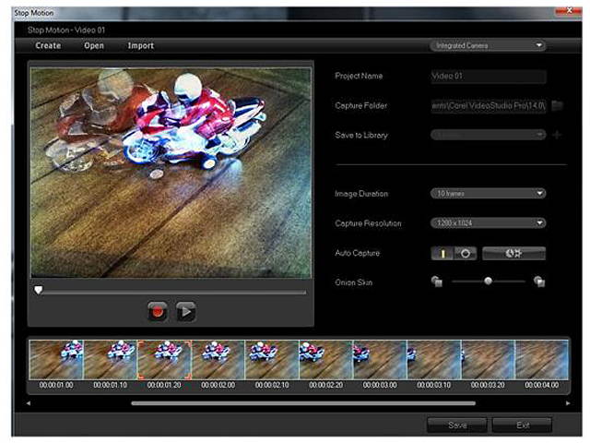Open the Integrated Camera dropdown
Image resolution: width=590 pixels, height=443 pixels.
(x=488, y=45)
